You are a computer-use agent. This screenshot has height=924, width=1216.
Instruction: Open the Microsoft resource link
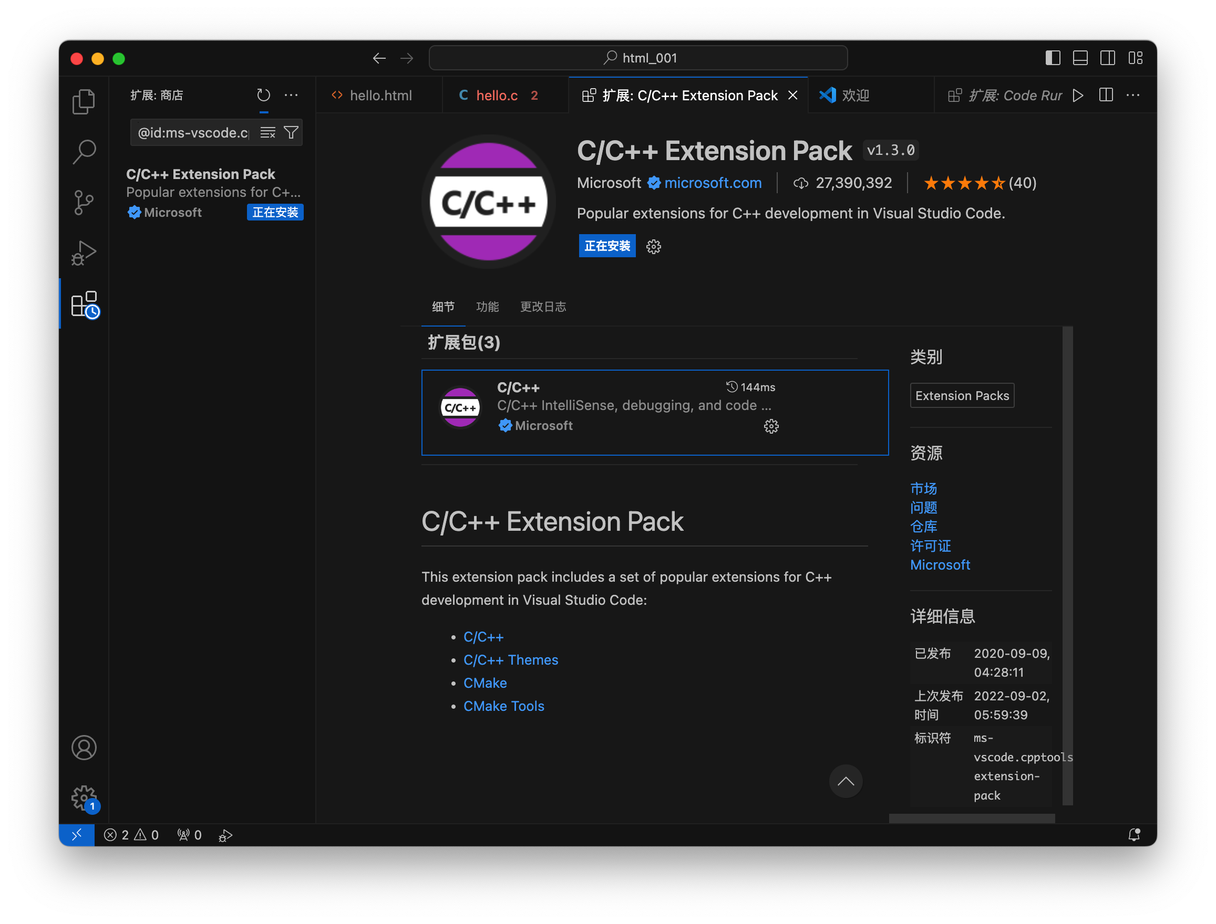[940, 565]
